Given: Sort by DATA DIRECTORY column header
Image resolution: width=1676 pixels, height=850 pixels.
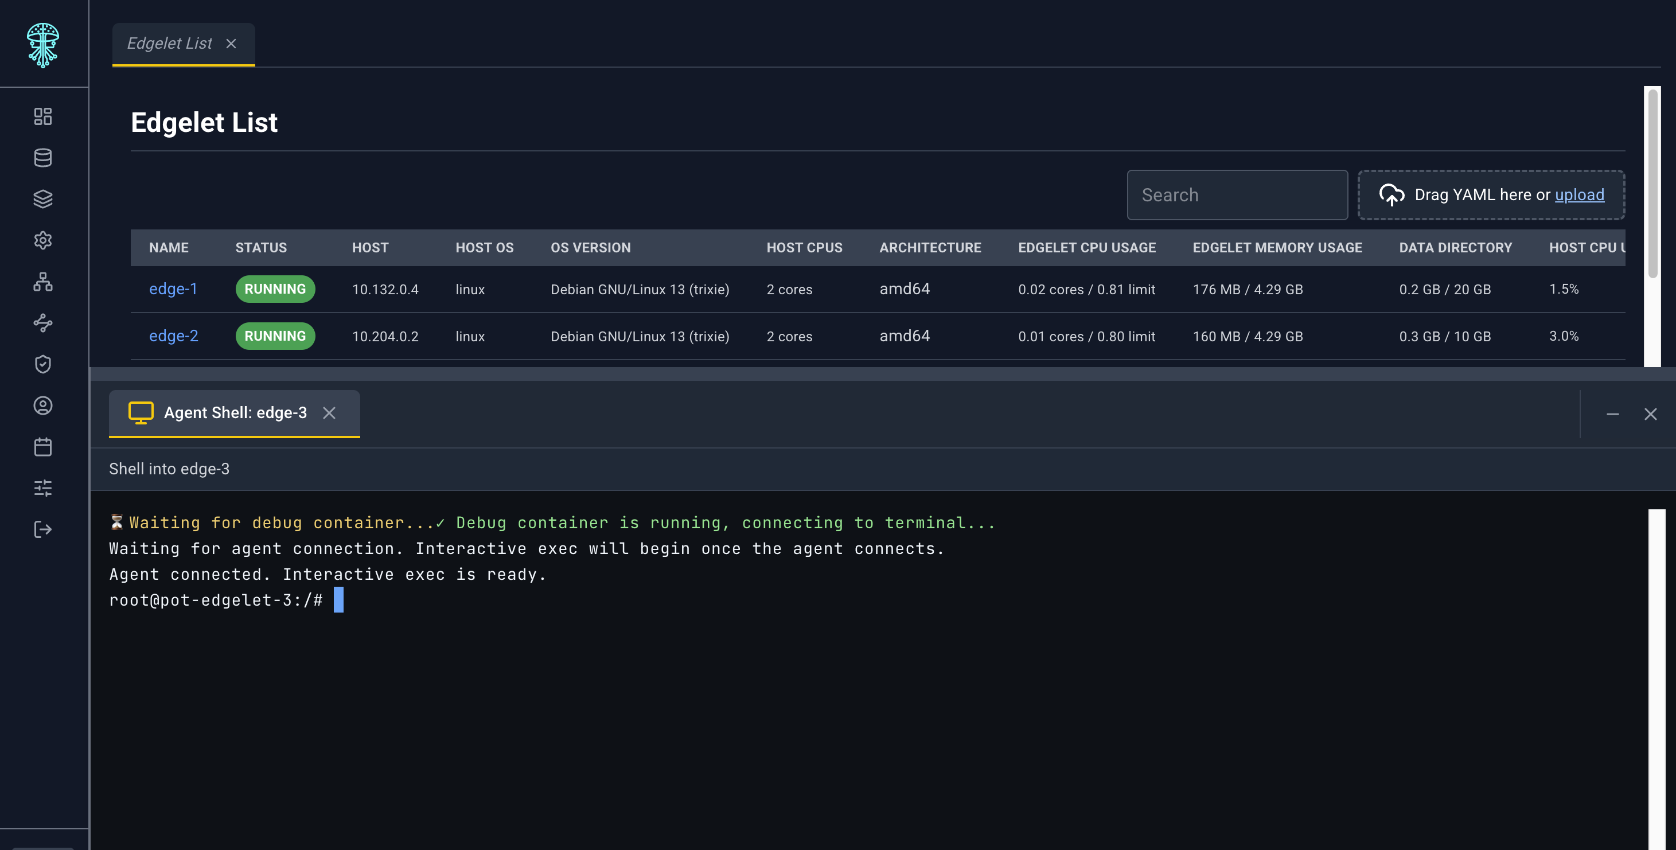Looking at the screenshot, I should tap(1455, 248).
